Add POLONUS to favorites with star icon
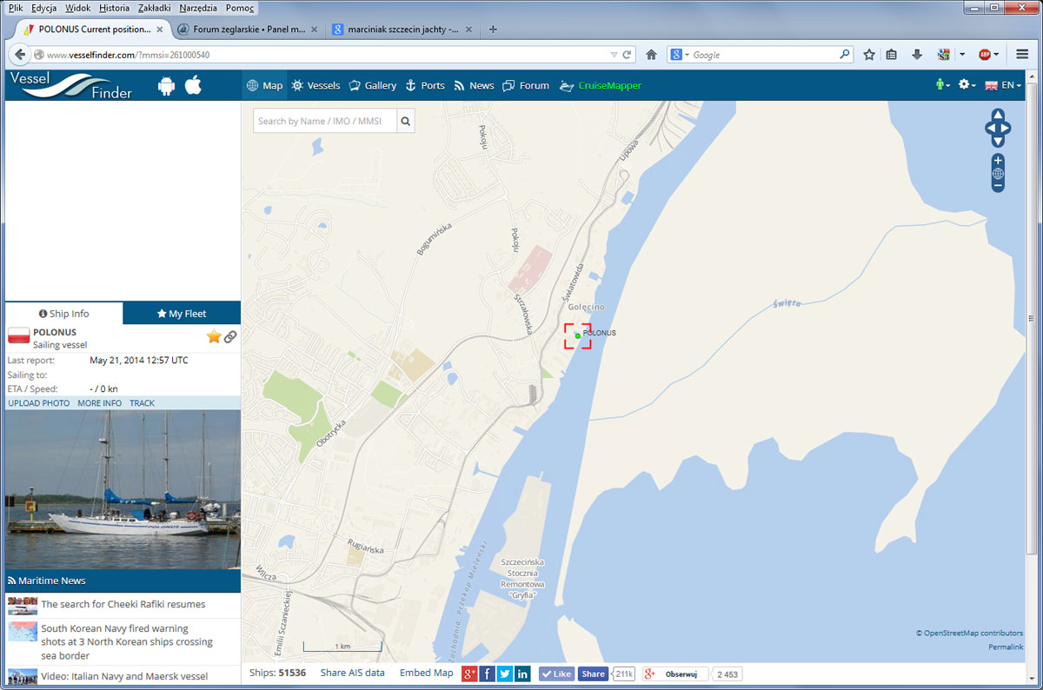1043x690 pixels. (x=214, y=336)
